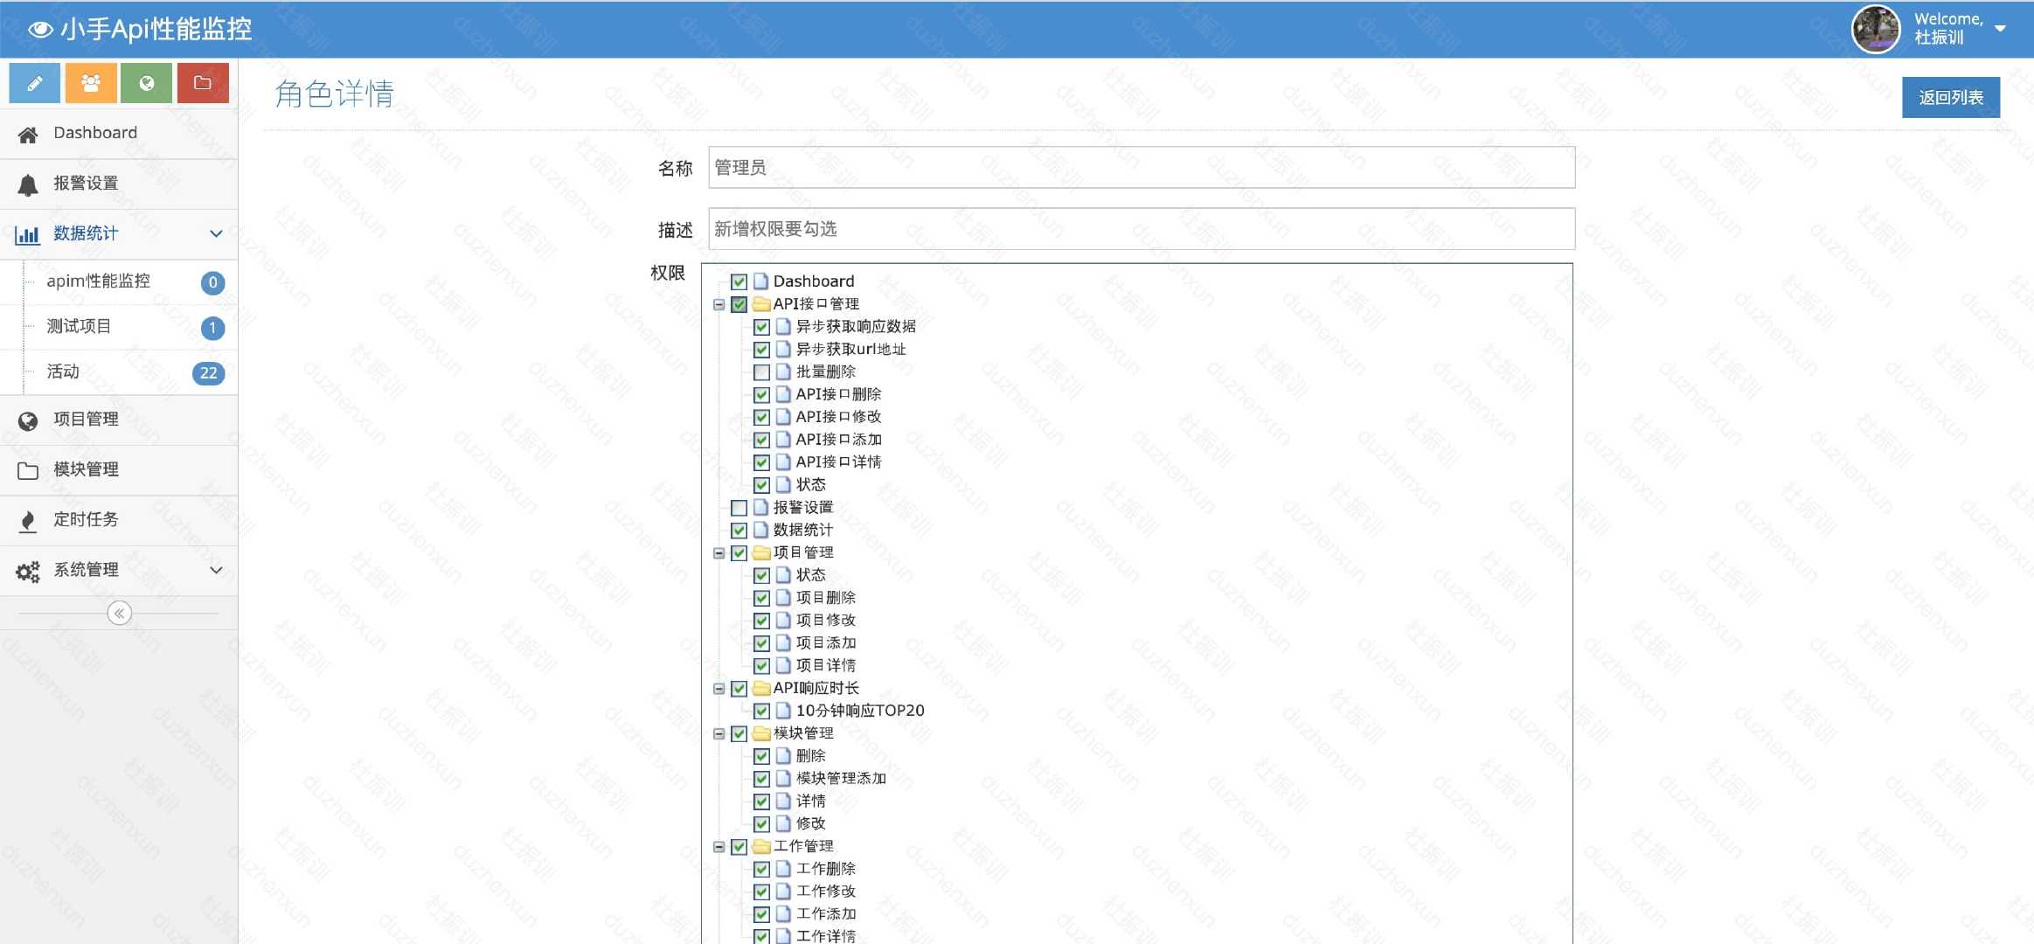This screenshot has height=944, width=2034.
Task: Open the 项目管理 sidebar menu
Action: 86,420
